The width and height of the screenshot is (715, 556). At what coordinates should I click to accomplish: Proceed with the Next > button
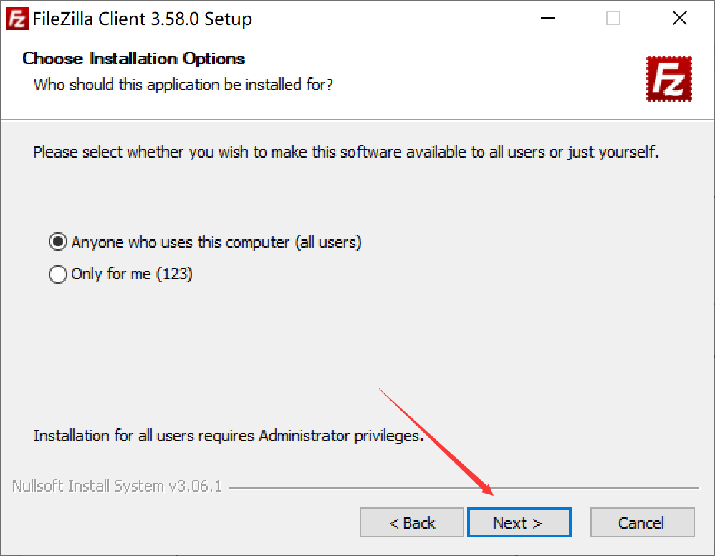click(x=519, y=522)
